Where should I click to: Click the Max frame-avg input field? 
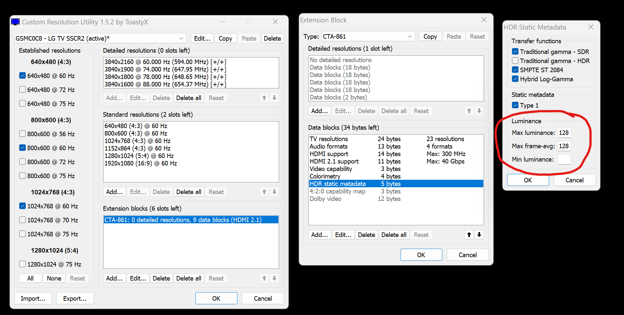(564, 146)
